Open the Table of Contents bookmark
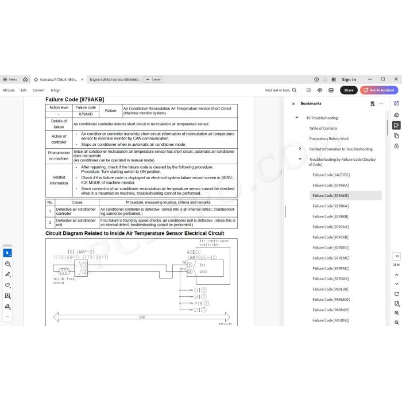The height and width of the screenshot is (402, 402). tap(323, 128)
